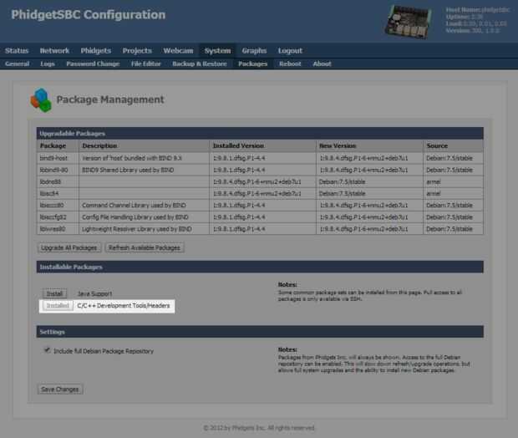The width and height of the screenshot is (518, 438).
Task: Click C/C++ Development Tools/Headers label
Action: click(123, 305)
